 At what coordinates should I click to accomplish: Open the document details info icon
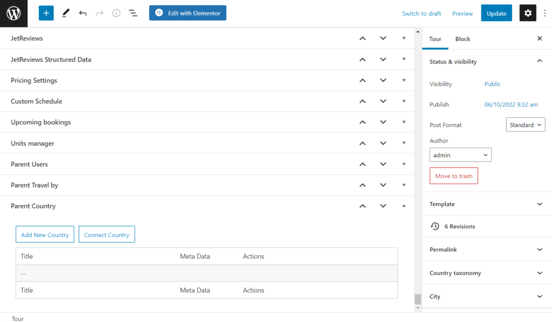(116, 13)
